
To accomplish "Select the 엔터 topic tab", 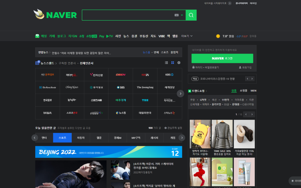I will [x=44, y=138].
